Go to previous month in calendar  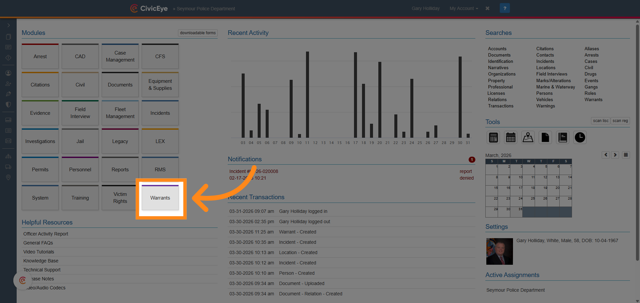(x=606, y=155)
